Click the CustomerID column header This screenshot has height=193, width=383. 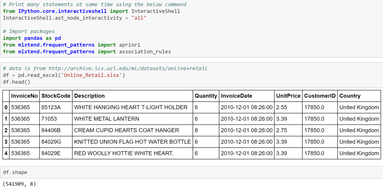tap(320, 96)
